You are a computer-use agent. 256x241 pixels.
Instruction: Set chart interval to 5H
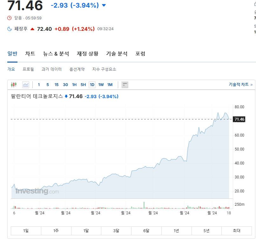(83, 85)
